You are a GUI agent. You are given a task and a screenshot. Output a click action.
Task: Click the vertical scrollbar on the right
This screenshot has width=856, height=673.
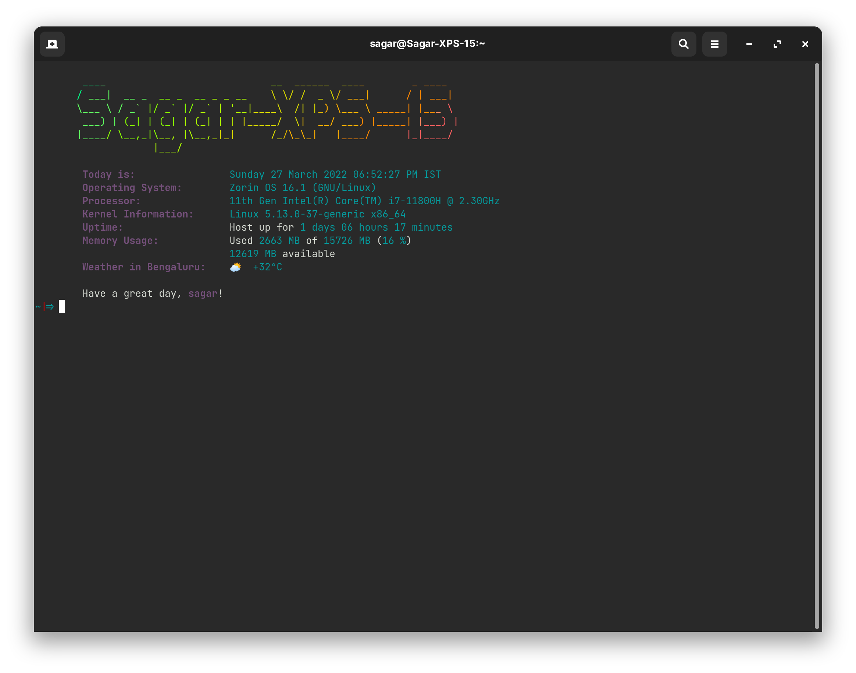[817, 345]
